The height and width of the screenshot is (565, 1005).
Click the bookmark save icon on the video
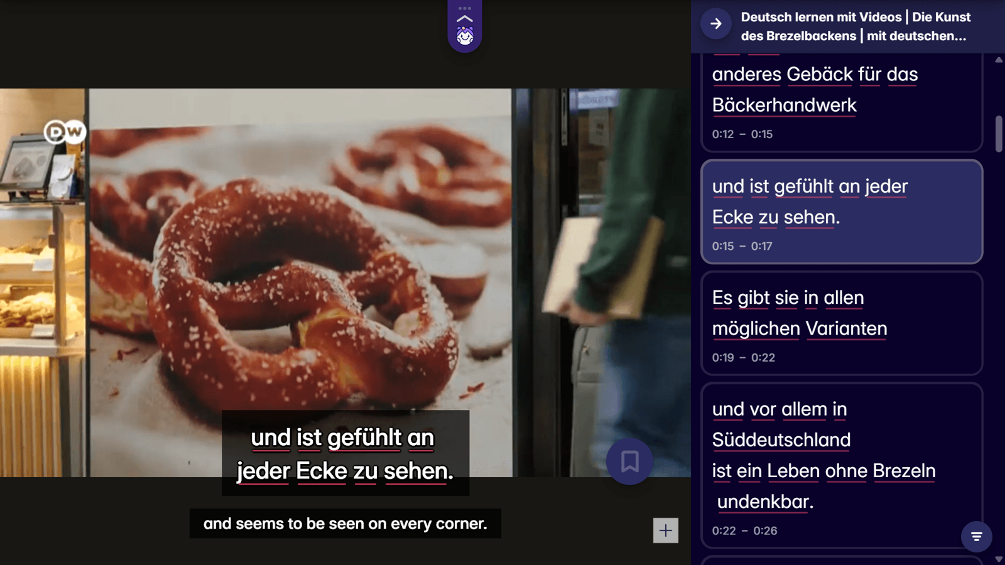629,461
